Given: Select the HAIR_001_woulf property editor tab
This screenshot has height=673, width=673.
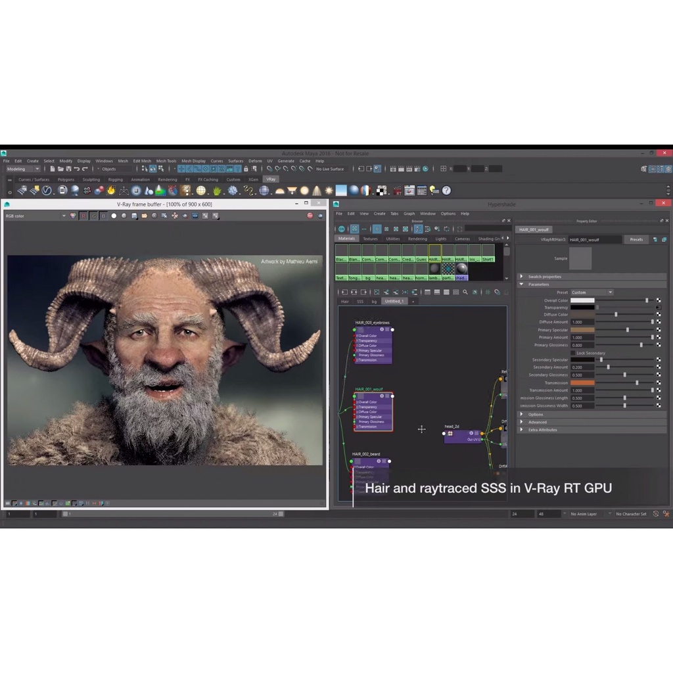Looking at the screenshot, I should [x=534, y=229].
